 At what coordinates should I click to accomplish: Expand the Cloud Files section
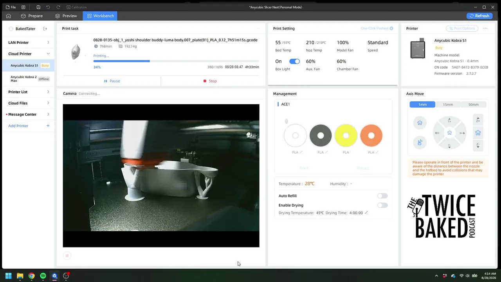29,103
